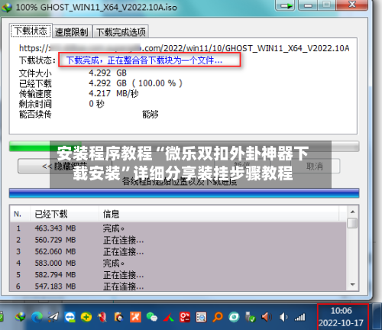Click the download URL text line

coord(184,48)
